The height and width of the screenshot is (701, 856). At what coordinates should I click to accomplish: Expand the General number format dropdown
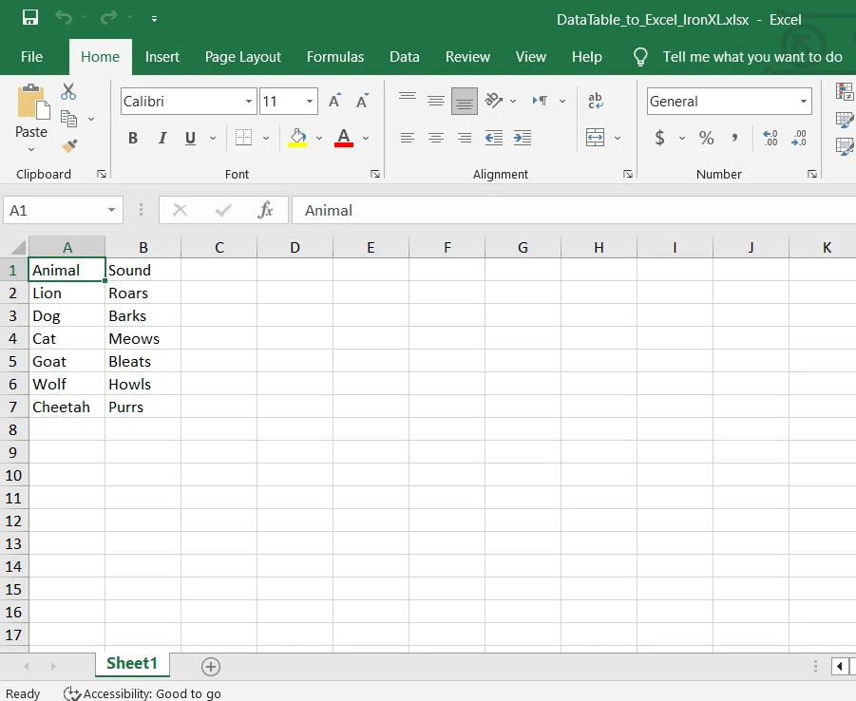click(x=804, y=102)
